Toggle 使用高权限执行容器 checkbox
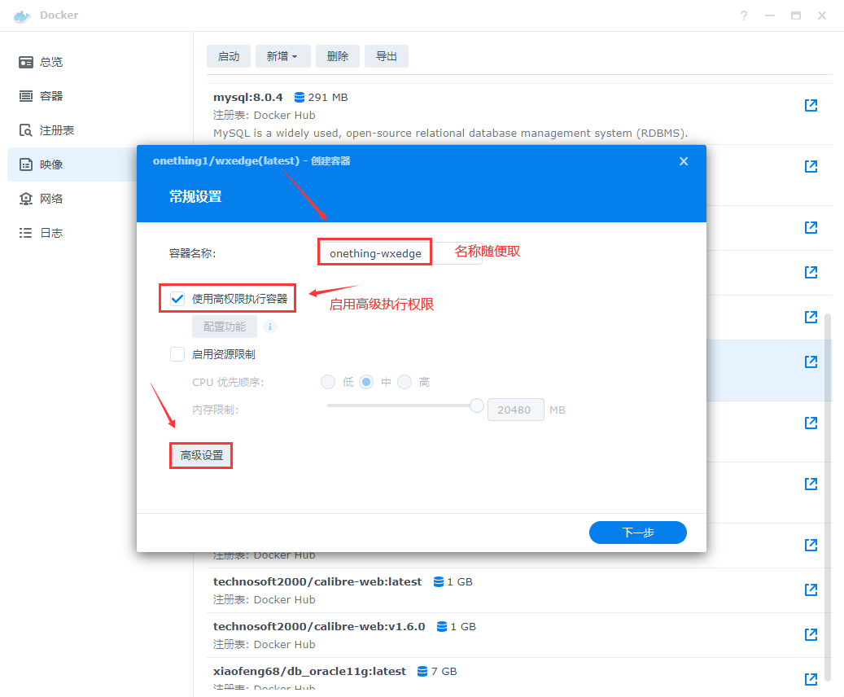Image resolution: width=844 pixels, height=697 pixels. pyautogui.click(x=177, y=298)
